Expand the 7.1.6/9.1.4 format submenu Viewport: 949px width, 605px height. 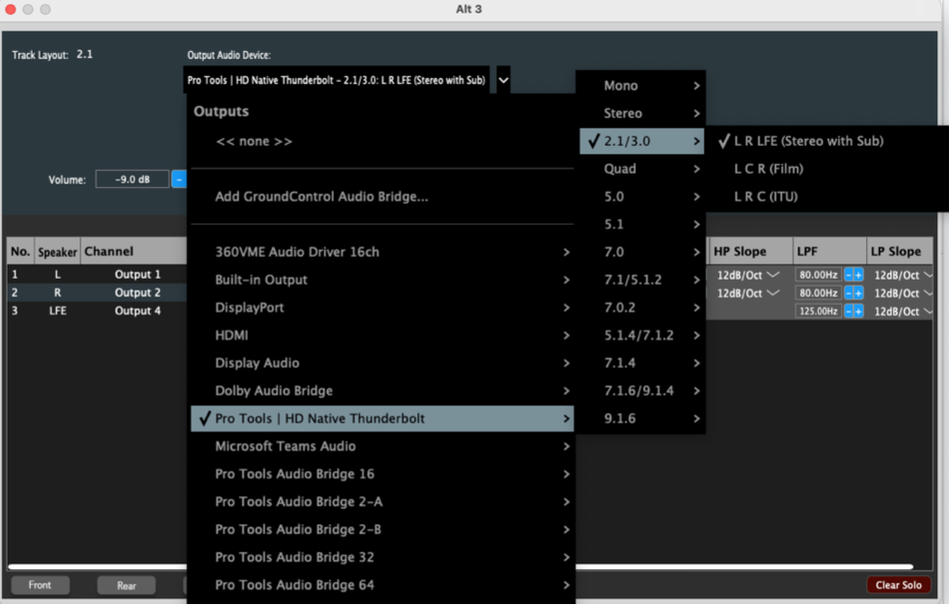point(642,391)
